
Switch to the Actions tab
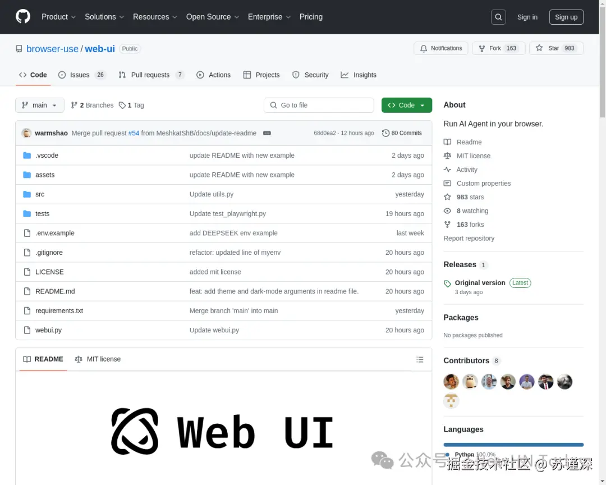coord(214,75)
